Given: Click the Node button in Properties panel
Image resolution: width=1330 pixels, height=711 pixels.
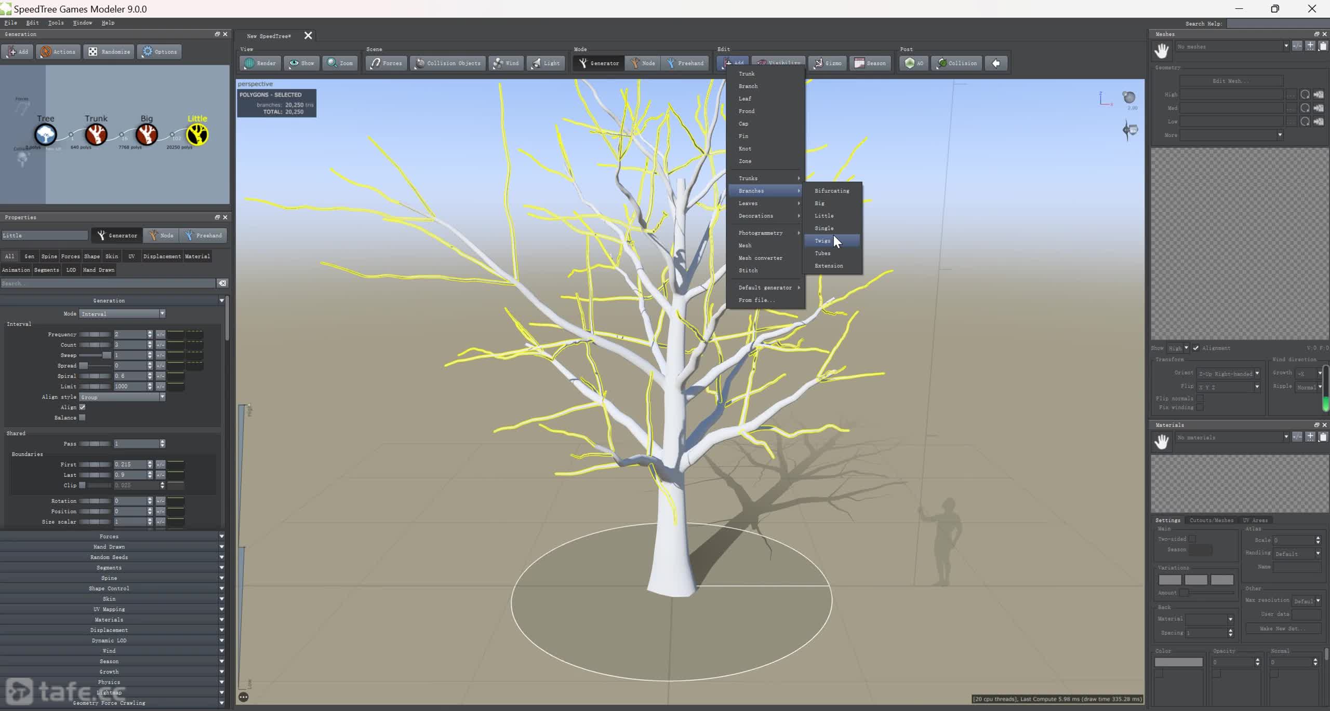Looking at the screenshot, I should pyautogui.click(x=161, y=236).
